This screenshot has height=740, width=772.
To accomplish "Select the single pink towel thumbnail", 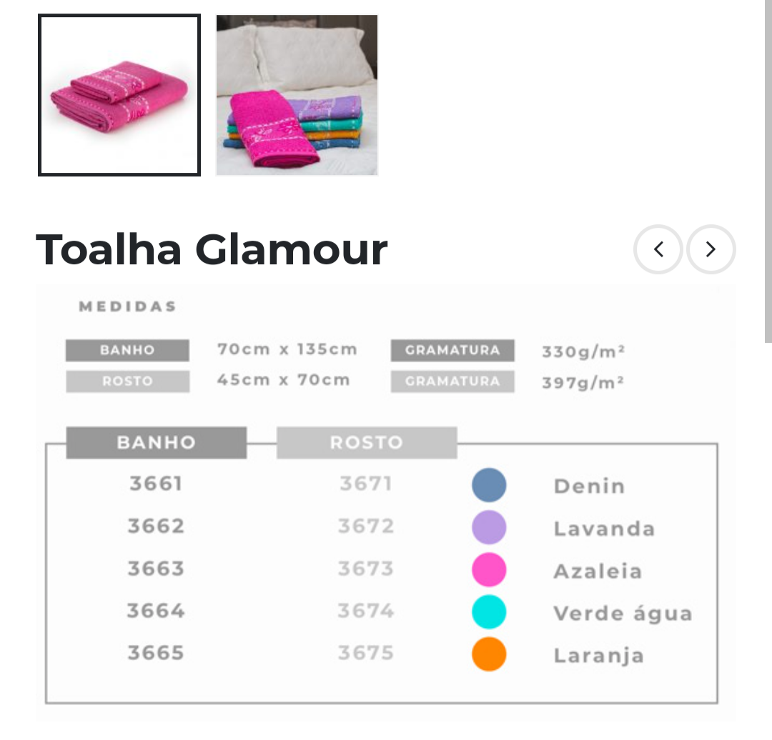I will (119, 95).
